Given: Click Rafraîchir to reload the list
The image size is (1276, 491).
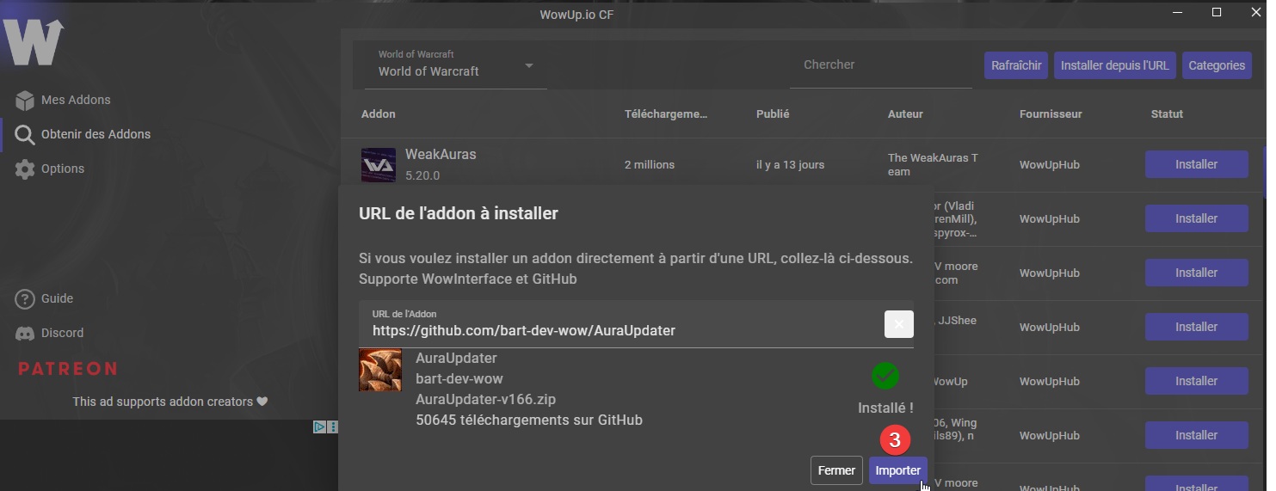Looking at the screenshot, I should point(1016,65).
